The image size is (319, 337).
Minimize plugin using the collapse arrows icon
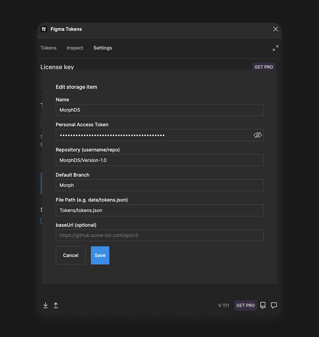point(275,48)
